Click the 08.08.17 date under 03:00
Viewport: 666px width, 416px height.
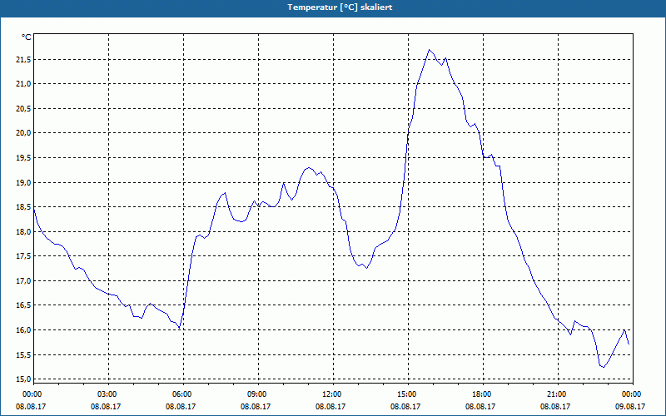click(106, 406)
